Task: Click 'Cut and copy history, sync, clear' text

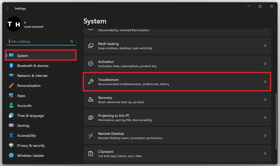Action: (x=120, y=156)
